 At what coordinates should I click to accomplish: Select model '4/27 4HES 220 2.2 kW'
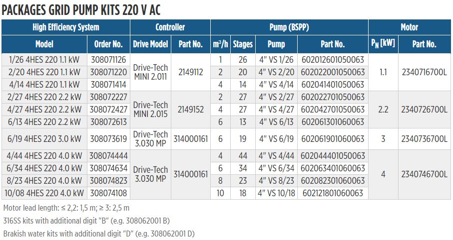(44, 110)
